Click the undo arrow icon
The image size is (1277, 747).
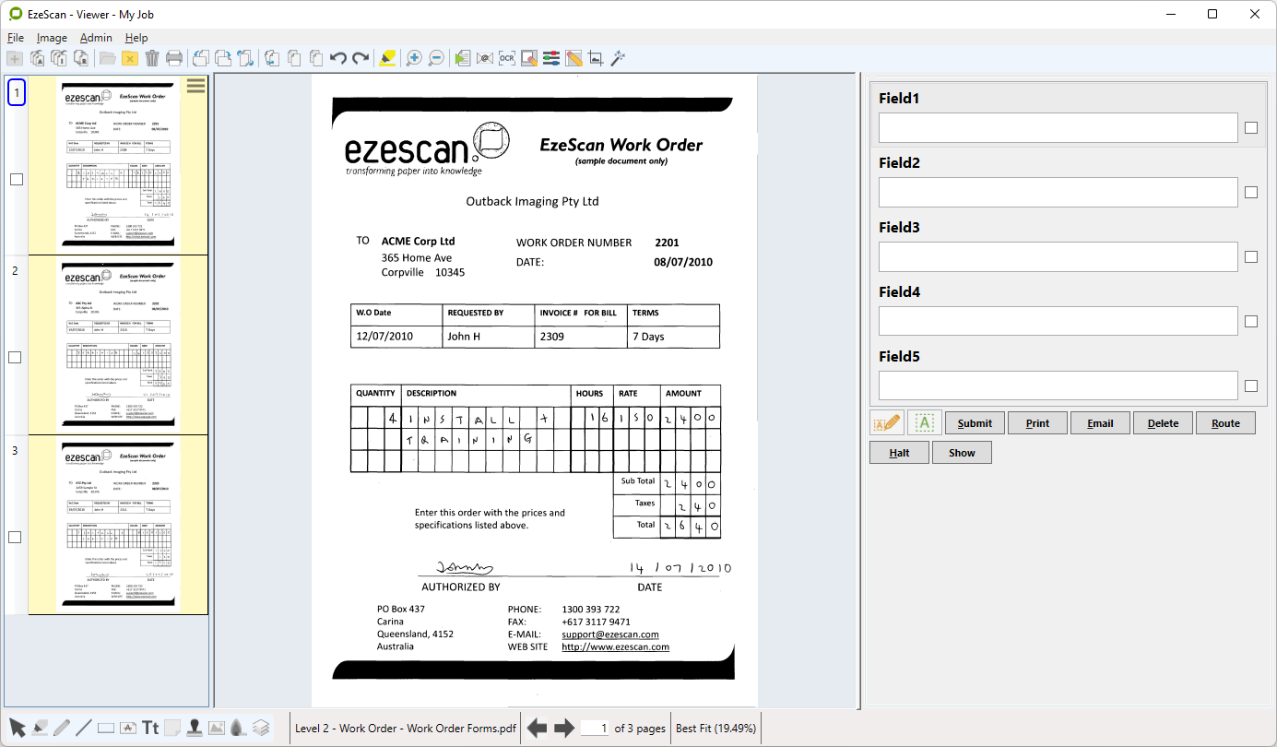[x=338, y=58]
